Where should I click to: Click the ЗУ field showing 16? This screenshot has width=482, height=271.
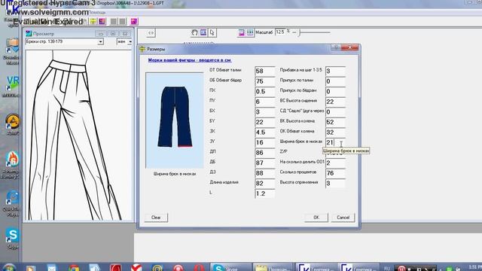point(264,142)
